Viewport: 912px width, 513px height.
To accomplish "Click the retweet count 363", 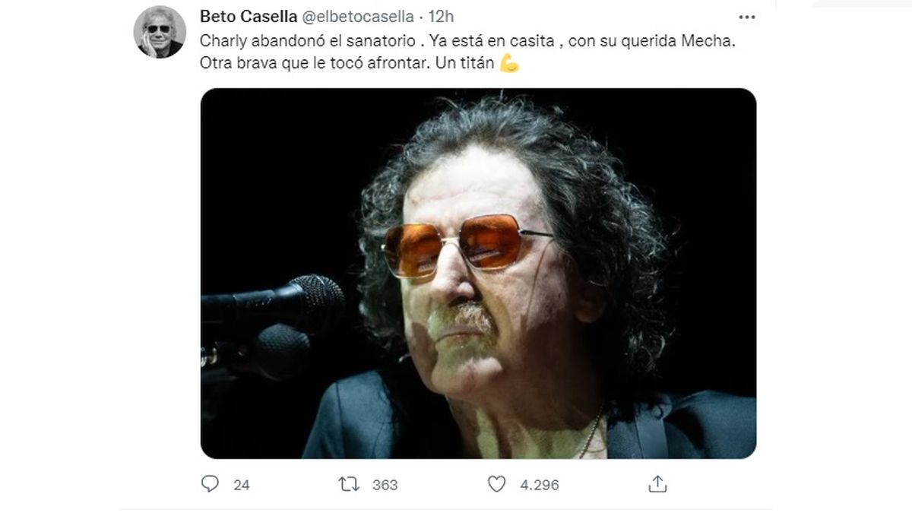I will 385,485.
